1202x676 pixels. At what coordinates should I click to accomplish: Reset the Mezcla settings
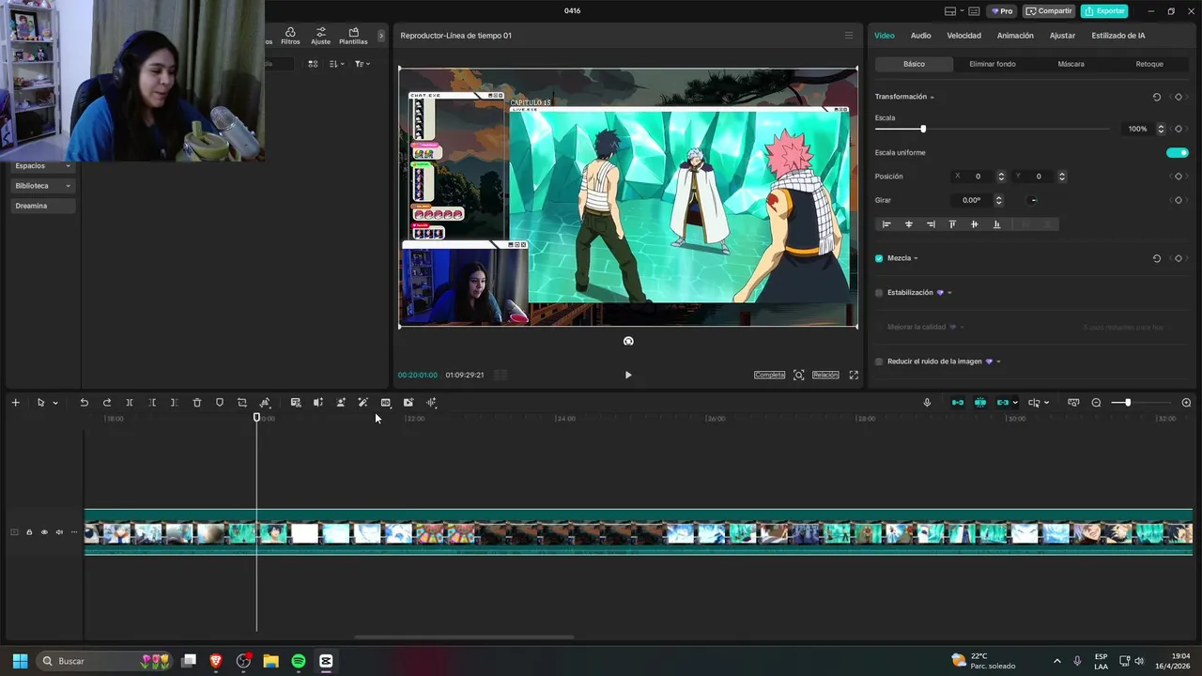pos(1156,258)
